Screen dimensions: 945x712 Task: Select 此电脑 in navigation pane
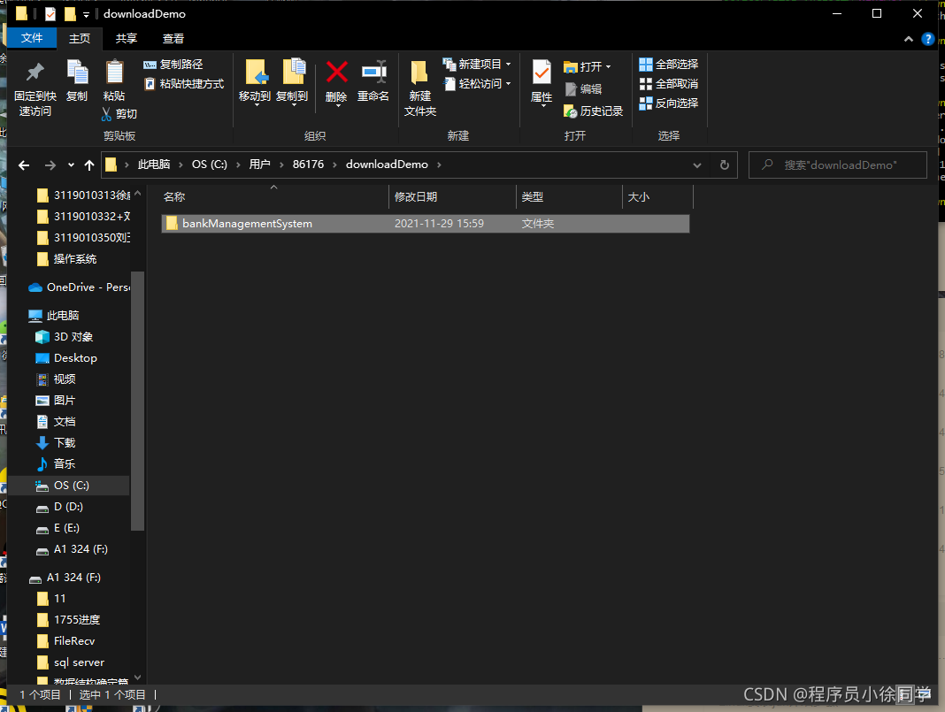[54, 316]
